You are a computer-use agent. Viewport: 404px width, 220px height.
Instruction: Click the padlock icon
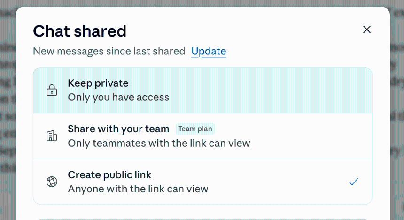52,90
